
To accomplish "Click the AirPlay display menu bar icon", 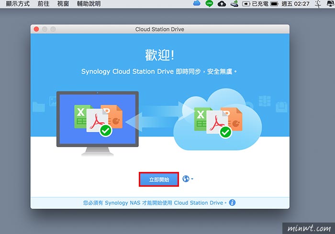I will [x=331, y=4].
